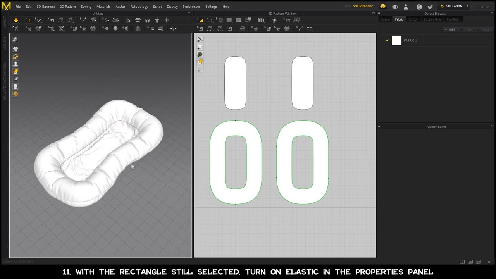
Task: Toggle the orange surface icon in 3D viewport sidebar
Action: click(x=15, y=71)
